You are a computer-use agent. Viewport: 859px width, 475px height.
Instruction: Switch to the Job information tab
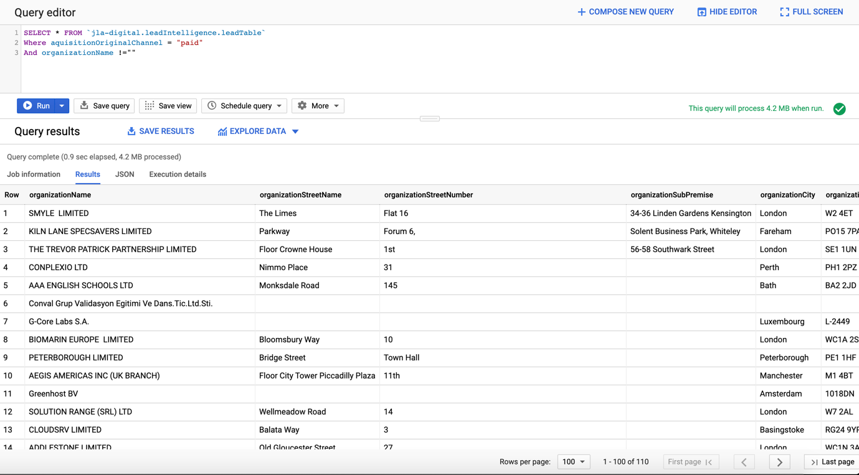coord(34,174)
